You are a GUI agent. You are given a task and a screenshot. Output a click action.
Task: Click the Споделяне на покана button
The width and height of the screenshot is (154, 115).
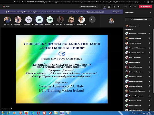(x=139, y=19)
